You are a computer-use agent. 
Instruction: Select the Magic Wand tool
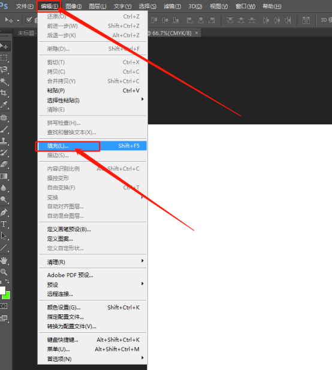click(4, 81)
